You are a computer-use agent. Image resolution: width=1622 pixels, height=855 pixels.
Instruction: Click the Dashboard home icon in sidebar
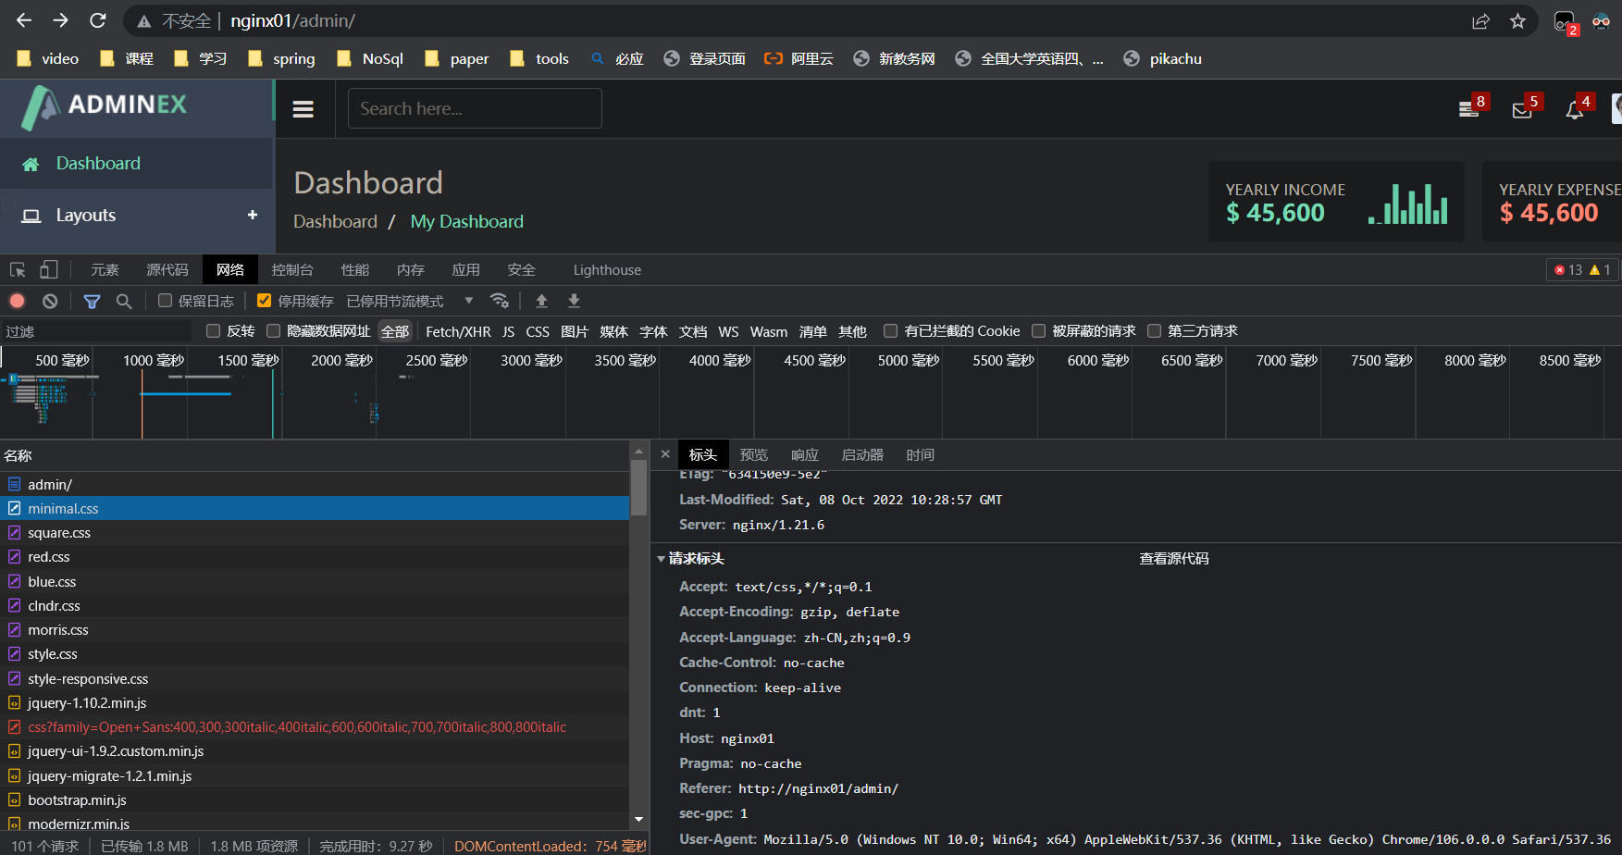[x=31, y=164]
